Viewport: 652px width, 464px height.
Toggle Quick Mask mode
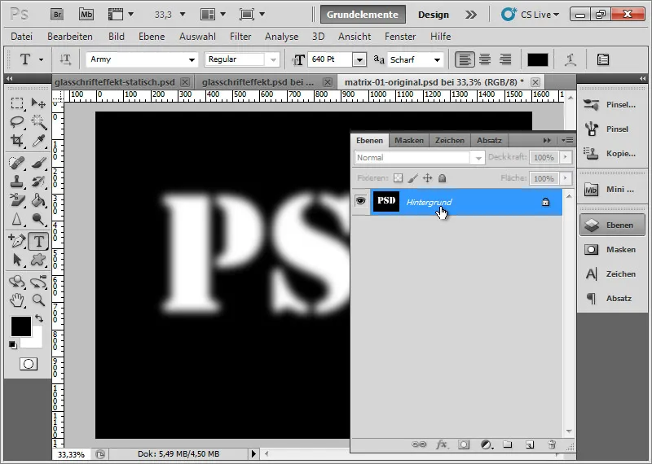[x=29, y=364]
